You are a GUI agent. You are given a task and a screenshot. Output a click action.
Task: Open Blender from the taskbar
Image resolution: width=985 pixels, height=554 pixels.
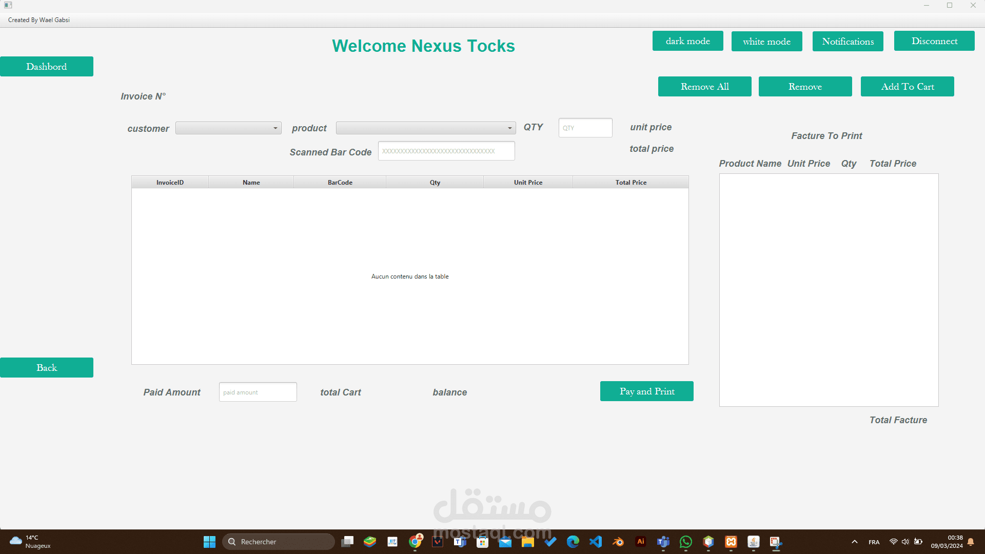[x=618, y=542]
